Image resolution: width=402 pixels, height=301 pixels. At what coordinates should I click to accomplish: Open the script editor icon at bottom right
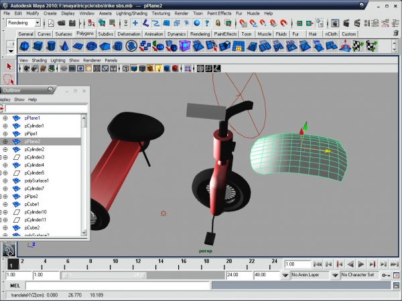(396, 286)
